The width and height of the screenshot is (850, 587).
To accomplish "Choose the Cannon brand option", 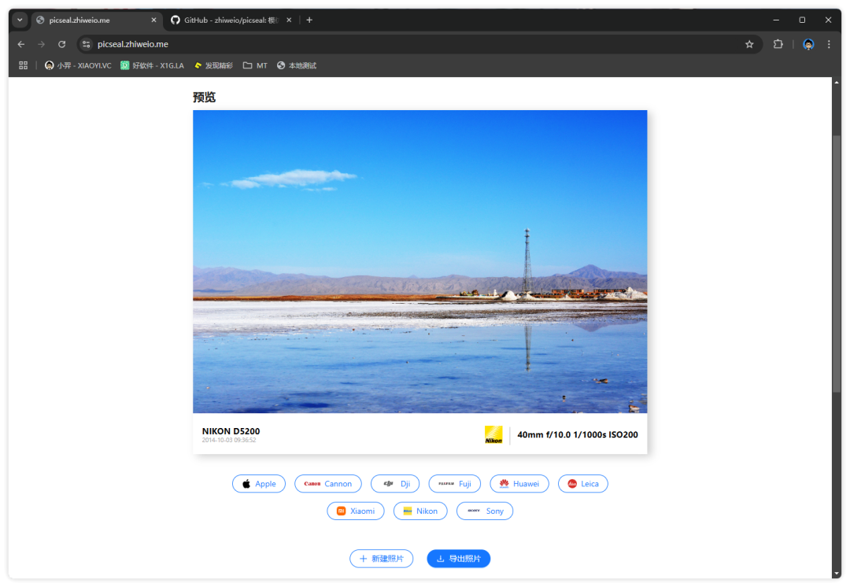I will (328, 483).
